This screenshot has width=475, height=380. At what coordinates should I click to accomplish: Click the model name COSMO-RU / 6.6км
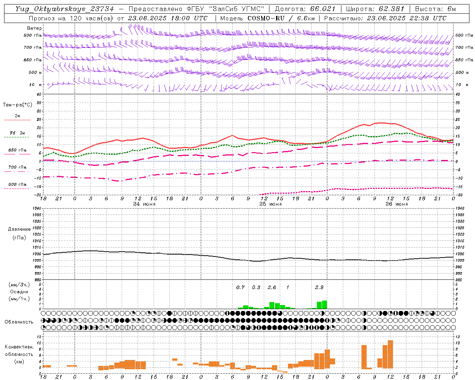coord(281,18)
